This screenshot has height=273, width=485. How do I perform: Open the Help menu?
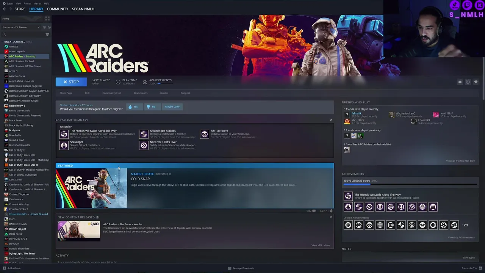(46, 3)
